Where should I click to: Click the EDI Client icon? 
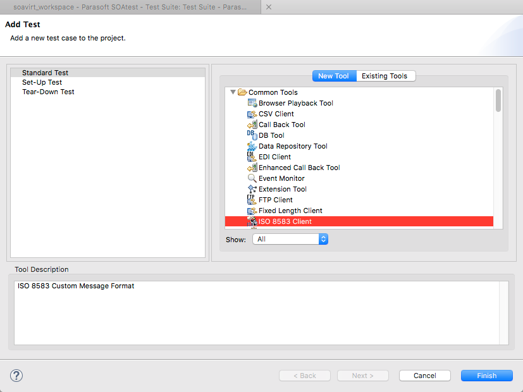[x=252, y=157]
